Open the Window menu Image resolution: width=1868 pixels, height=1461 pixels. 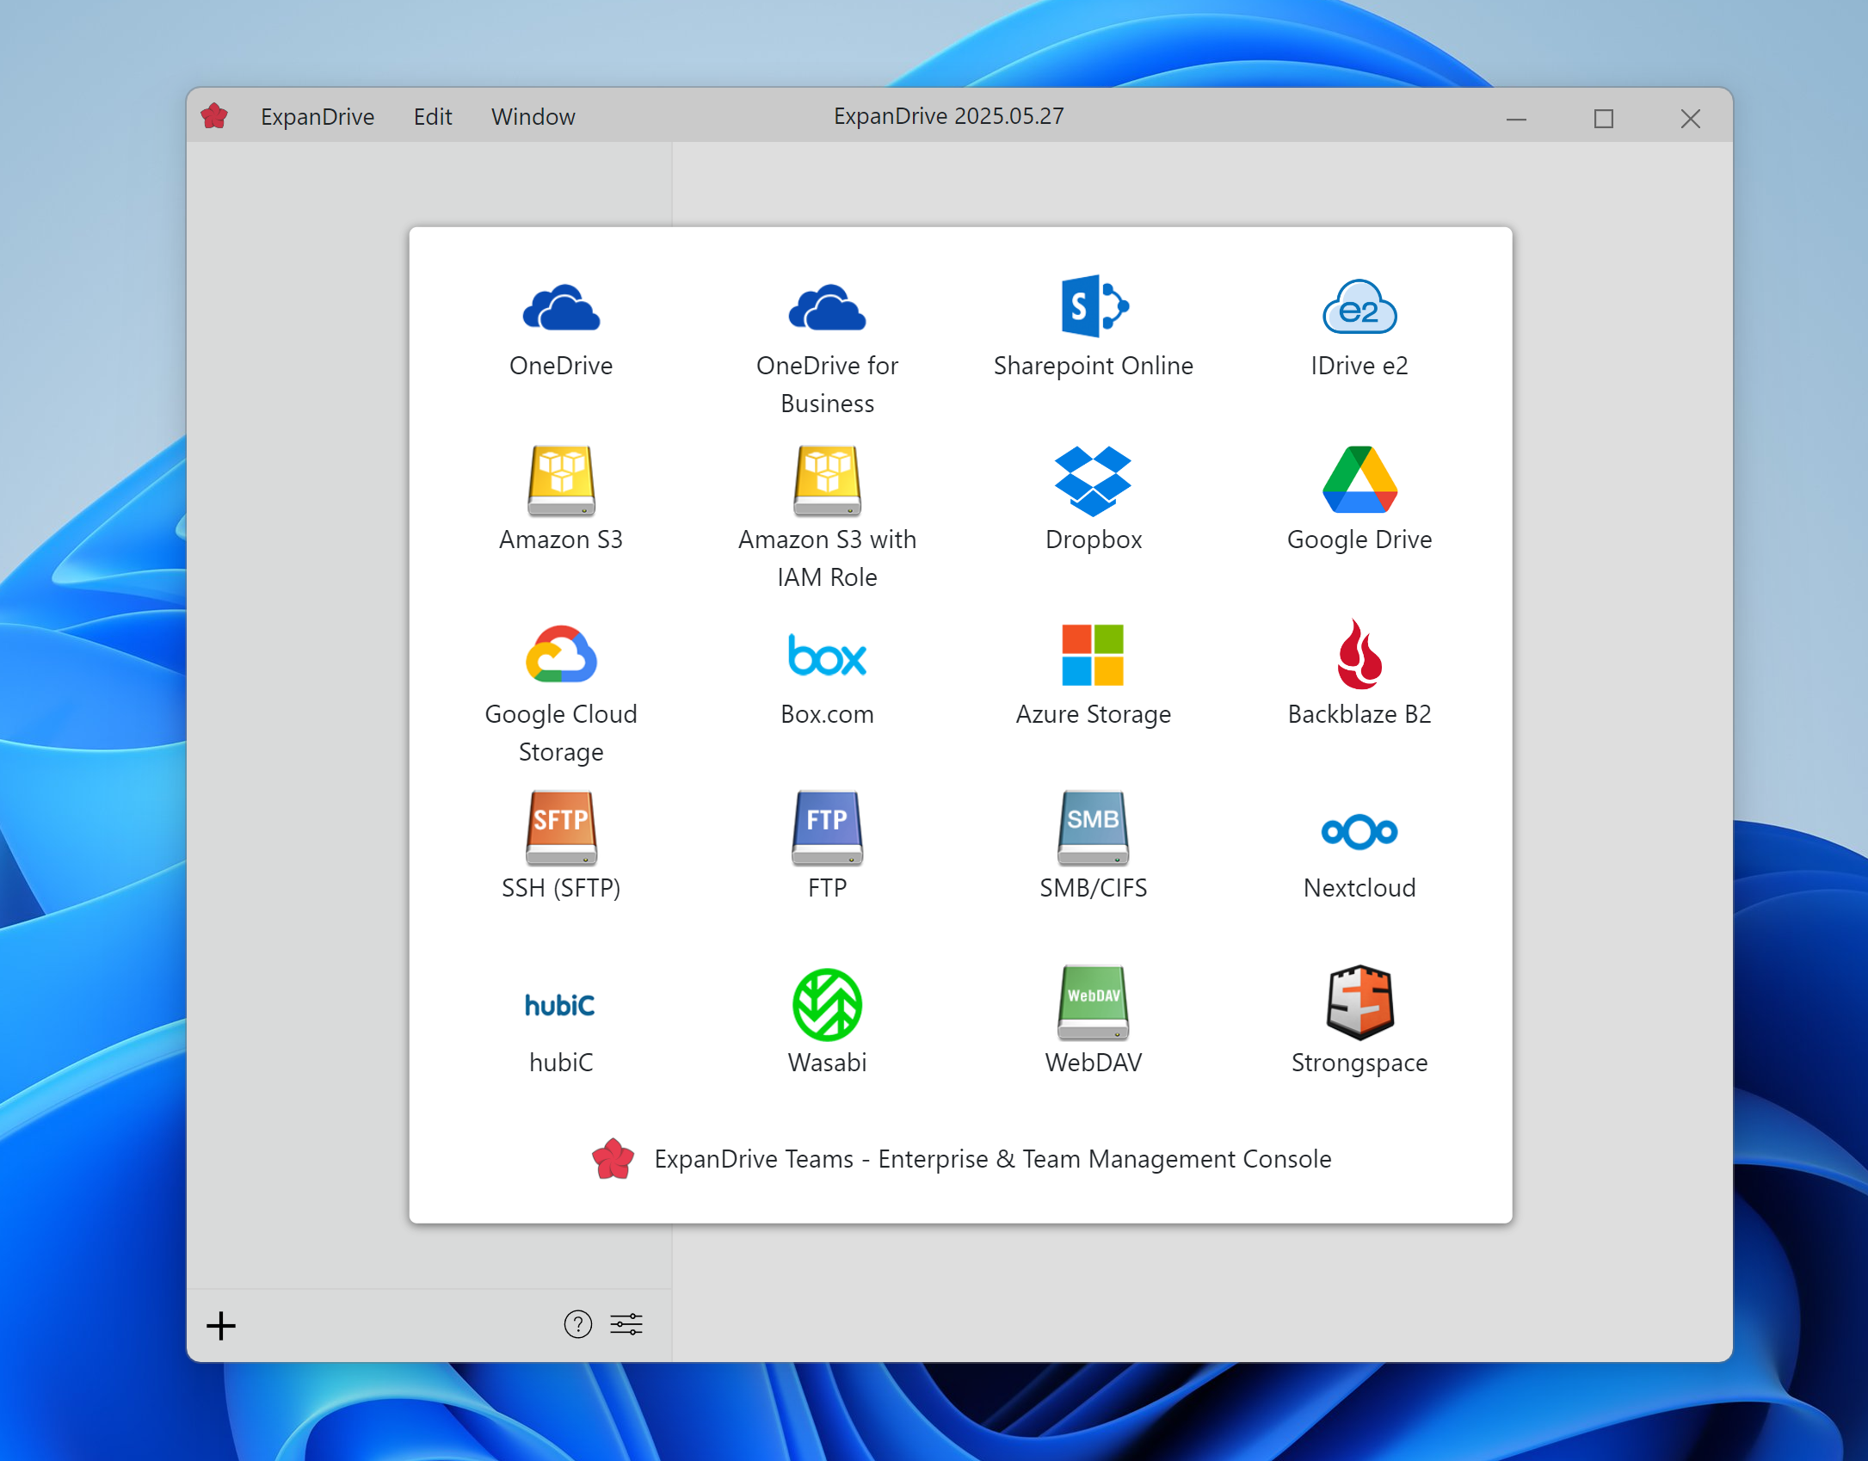533,116
